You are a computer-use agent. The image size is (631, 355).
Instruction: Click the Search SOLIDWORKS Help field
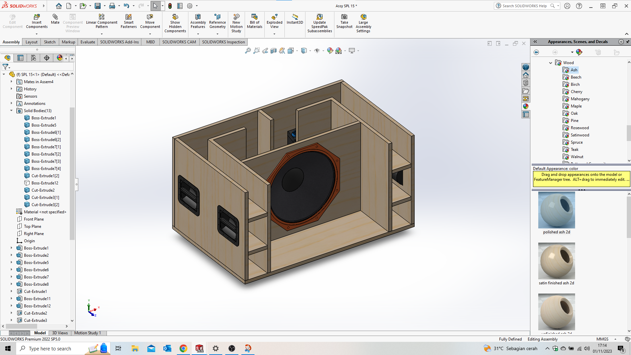(x=524, y=6)
